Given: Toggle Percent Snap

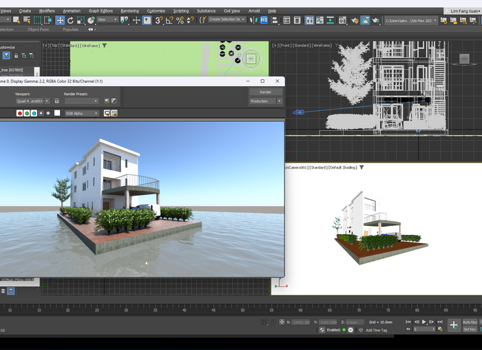Looking at the screenshot, I should click(180, 20).
